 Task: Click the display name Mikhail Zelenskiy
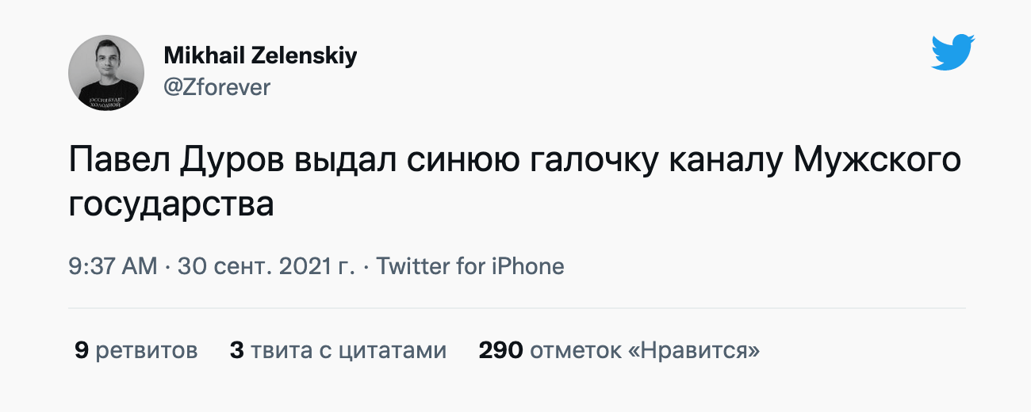pyautogui.click(x=260, y=55)
